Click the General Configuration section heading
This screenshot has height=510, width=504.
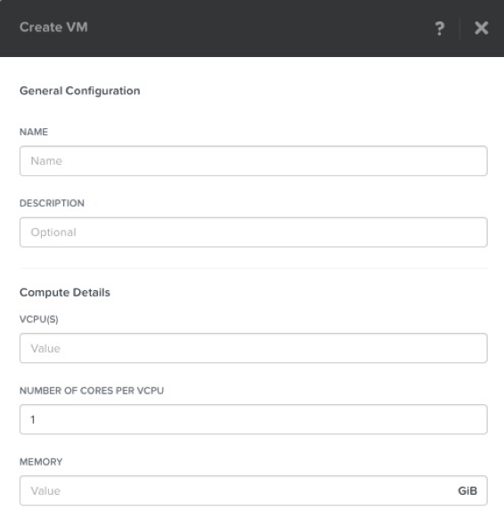pos(80,91)
